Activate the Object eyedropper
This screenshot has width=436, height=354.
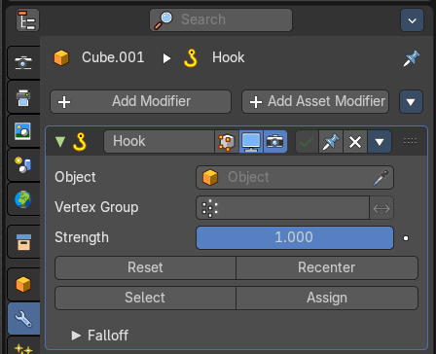pyautogui.click(x=381, y=177)
